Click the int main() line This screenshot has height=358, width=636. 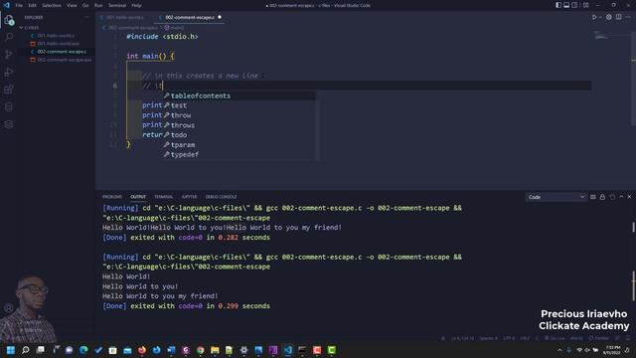pyautogui.click(x=150, y=56)
